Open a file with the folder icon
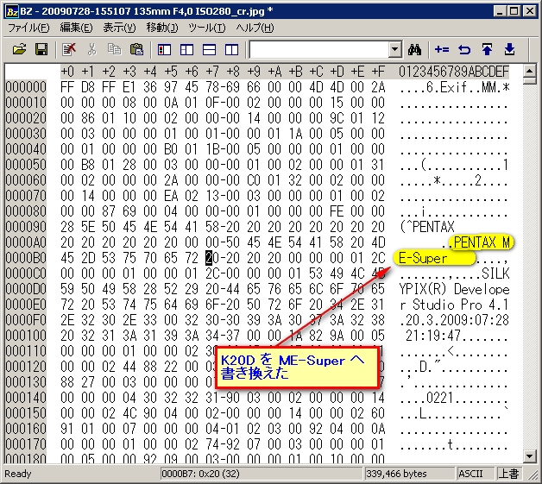The image size is (542, 484). 19,50
